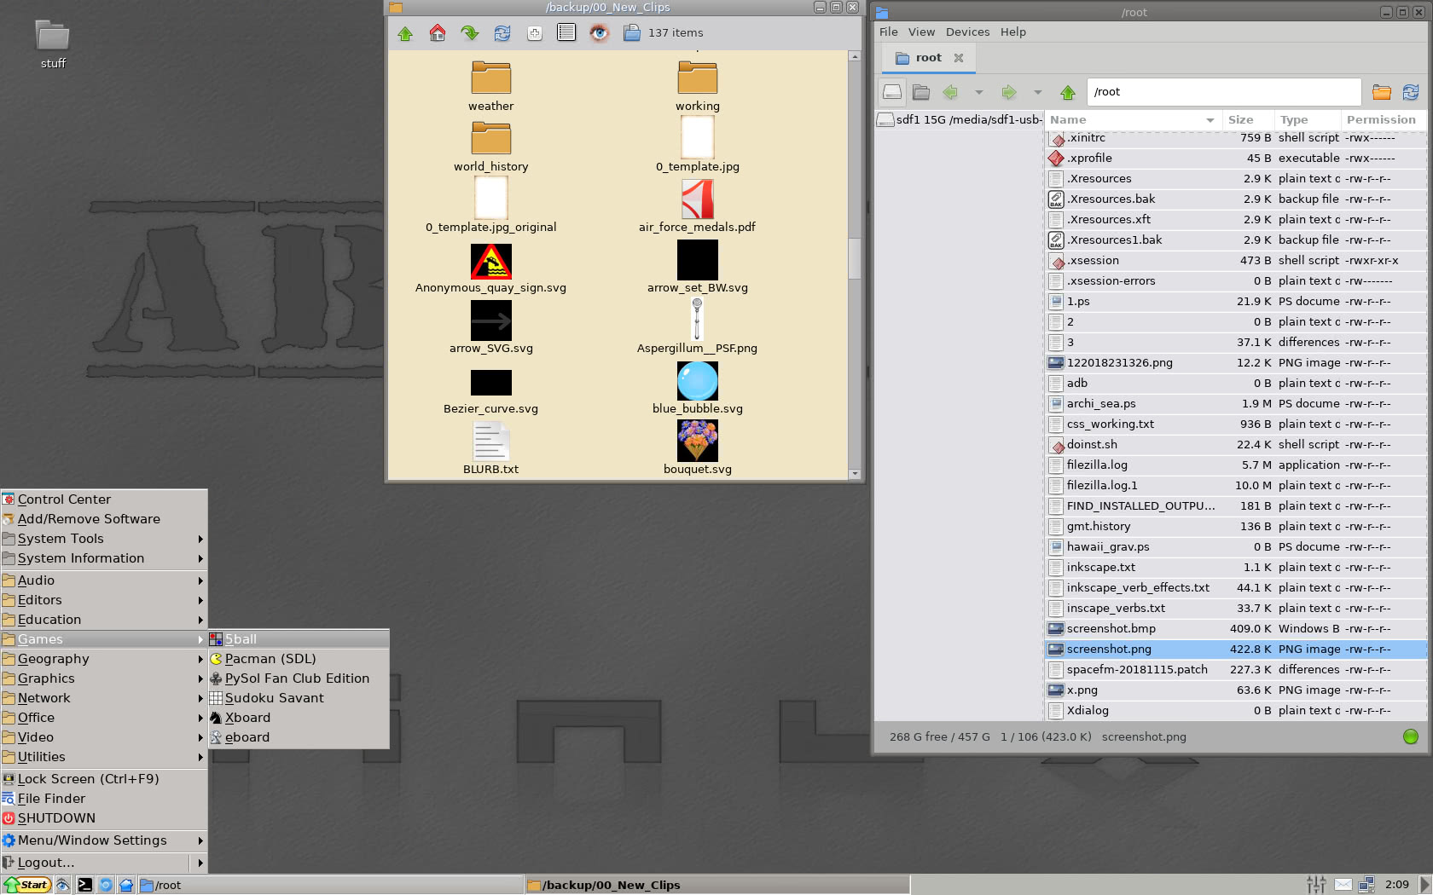This screenshot has height=895, width=1433.
Task: Open the View menu in SpaceFM
Action: (x=921, y=32)
